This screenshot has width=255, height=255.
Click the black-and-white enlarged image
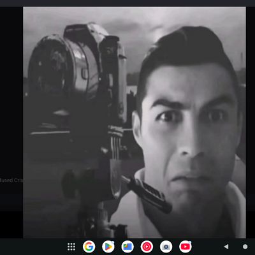pos(135,122)
